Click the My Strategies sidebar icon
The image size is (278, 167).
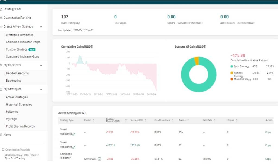(x=1, y=89)
